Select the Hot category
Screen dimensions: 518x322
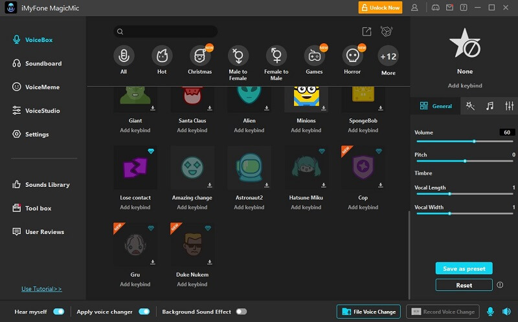[x=162, y=60]
